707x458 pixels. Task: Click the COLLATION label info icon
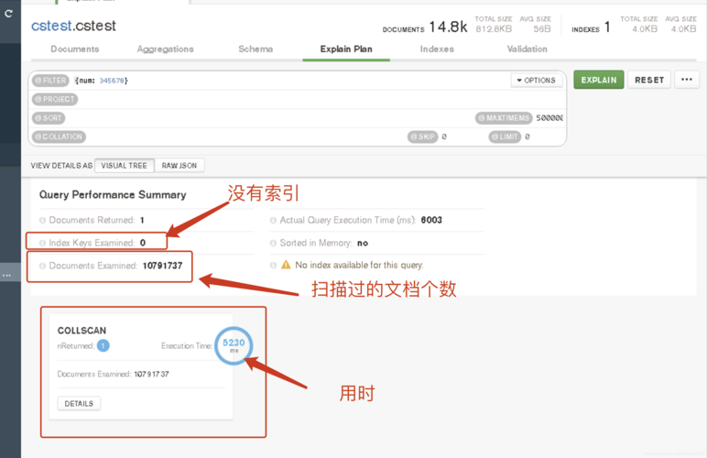38,136
